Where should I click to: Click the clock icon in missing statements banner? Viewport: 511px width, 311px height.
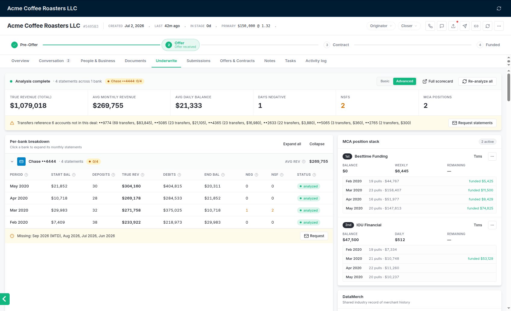(12, 236)
